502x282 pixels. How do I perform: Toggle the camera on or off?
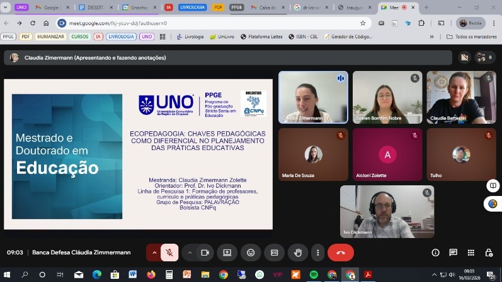point(204,252)
